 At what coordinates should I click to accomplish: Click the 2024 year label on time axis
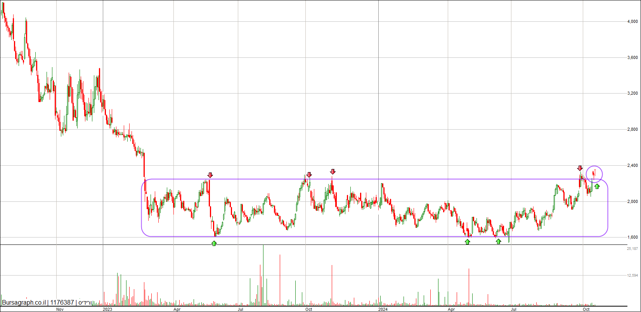pos(383,309)
